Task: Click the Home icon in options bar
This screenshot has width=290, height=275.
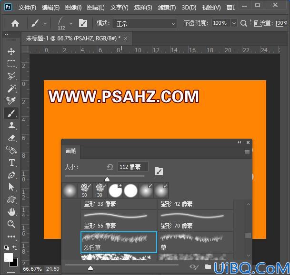Action: click(15, 23)
